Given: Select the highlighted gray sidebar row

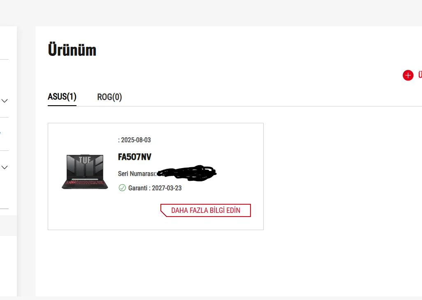Looking at the screenshot, I should [8, 226].
